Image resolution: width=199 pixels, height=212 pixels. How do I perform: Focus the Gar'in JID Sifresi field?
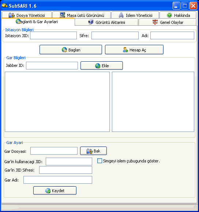65,170
